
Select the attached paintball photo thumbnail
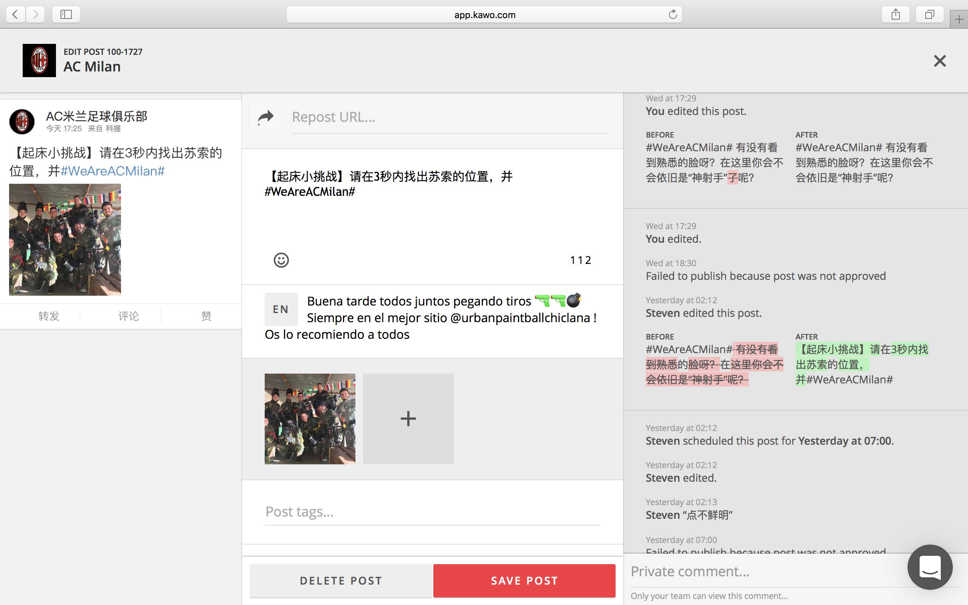[x=310, y=419]
